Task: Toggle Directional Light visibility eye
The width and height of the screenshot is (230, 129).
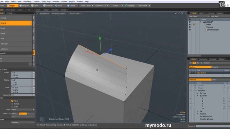Action: (x=190, y=29)
